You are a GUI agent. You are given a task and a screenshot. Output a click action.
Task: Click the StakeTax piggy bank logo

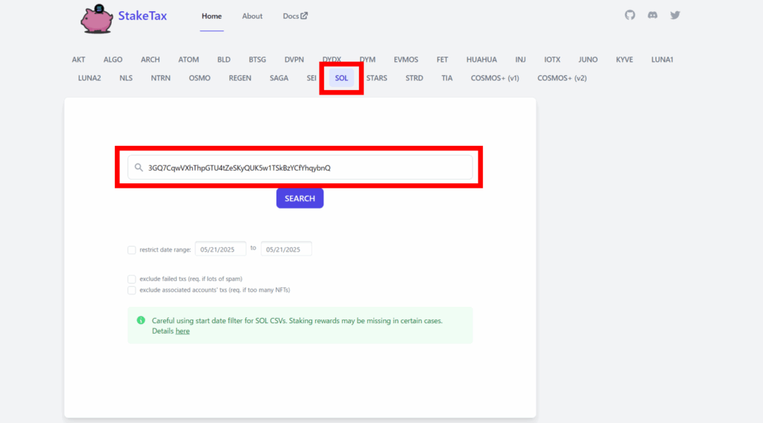96,19
